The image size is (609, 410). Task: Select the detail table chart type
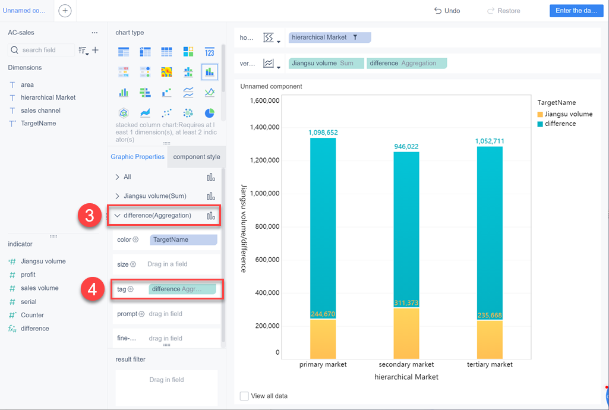166,52
